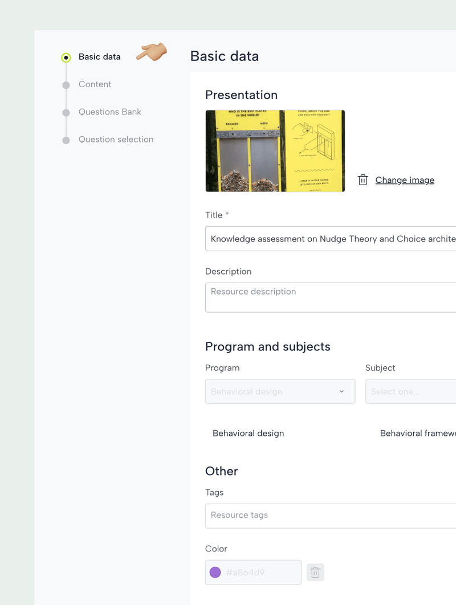Open the Behavioral design program combo box
Image resolution: width=456 pixels, height=605 pixels.
click(x=274, y=391)
